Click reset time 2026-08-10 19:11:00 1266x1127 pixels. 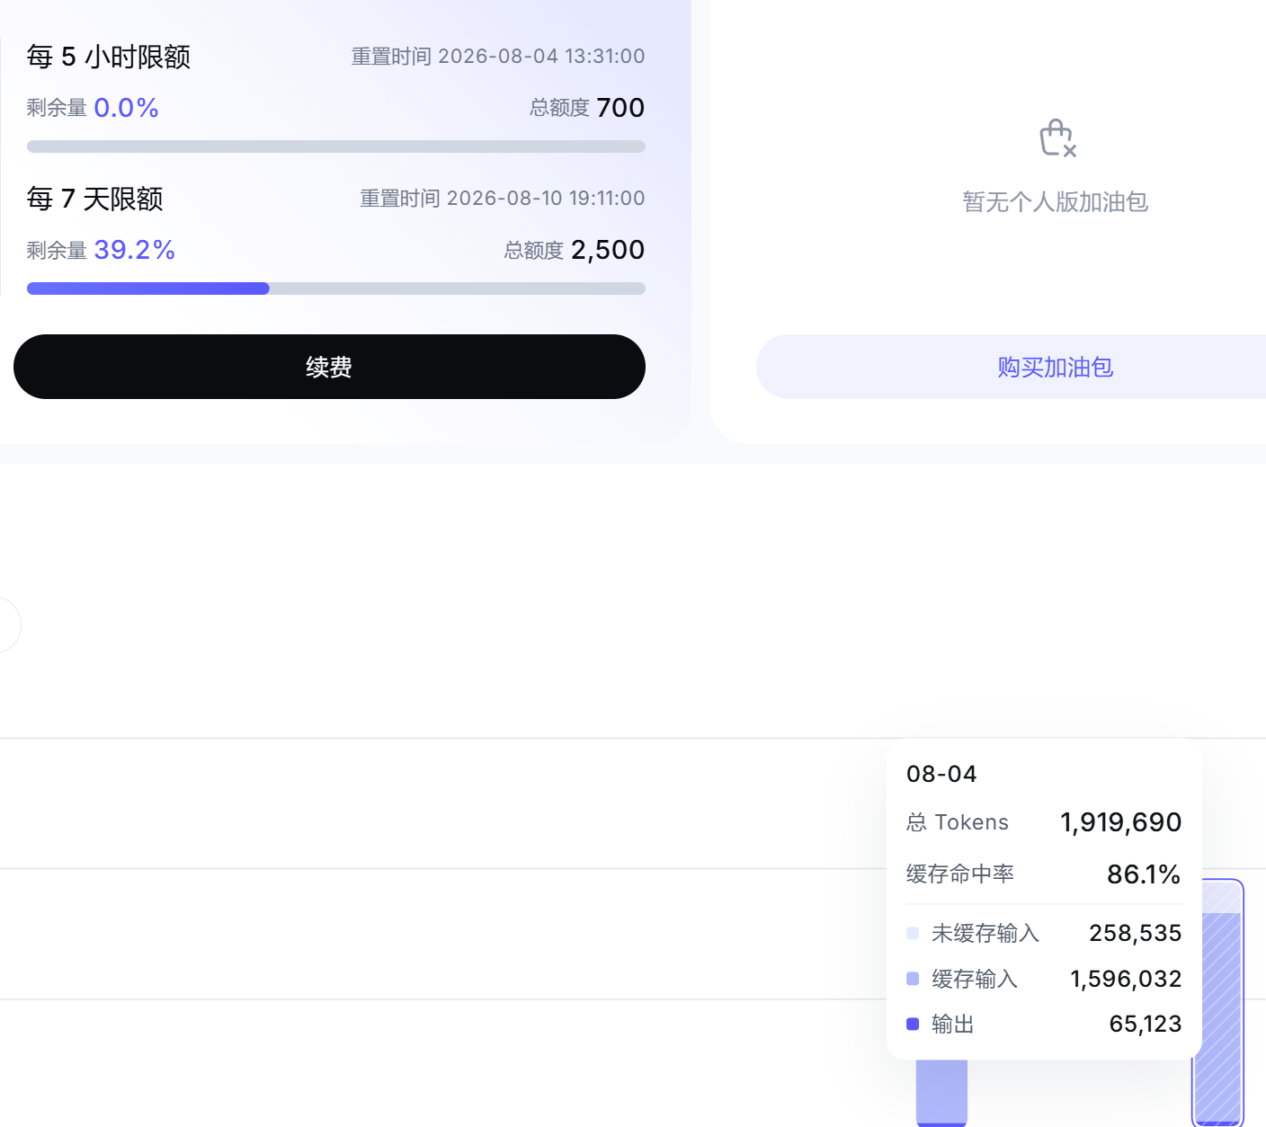tap(546, 198)
